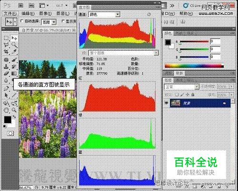Open the CS Live button
Image resolution: width=238 pixels, height=191 pixels.
click(x=191, y=6)
